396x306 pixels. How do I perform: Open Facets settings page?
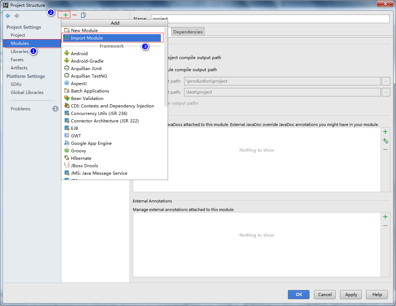point(17,60)
